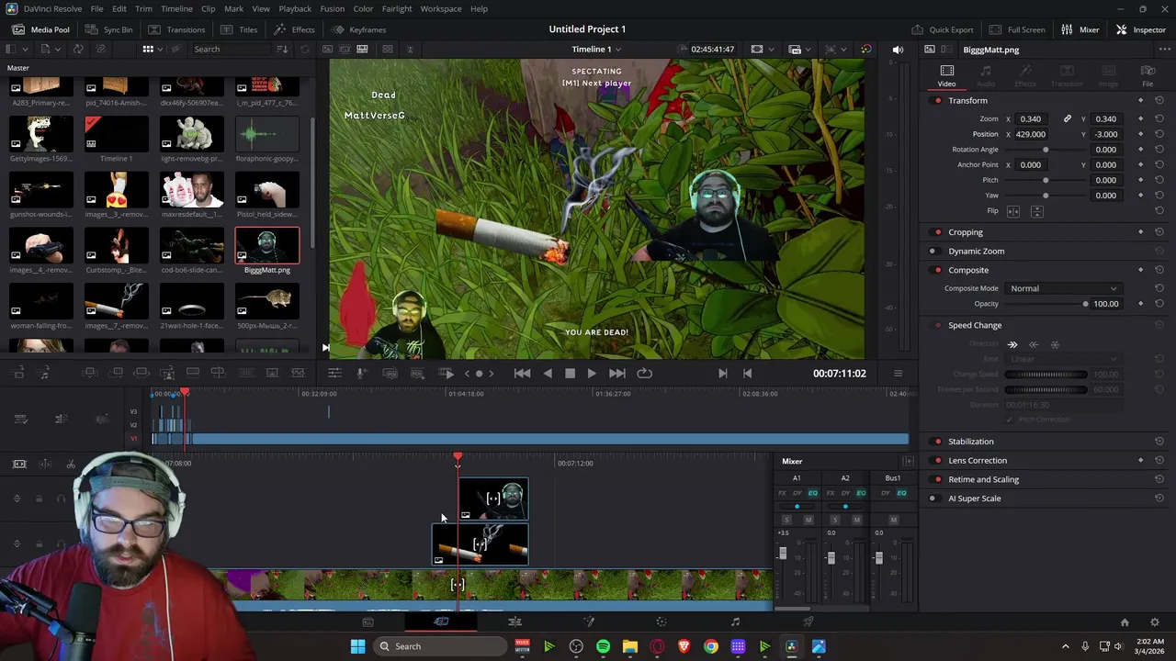Open the Deliver page icon
Viewport: 1176px width, 661px height.
(808, 622)
